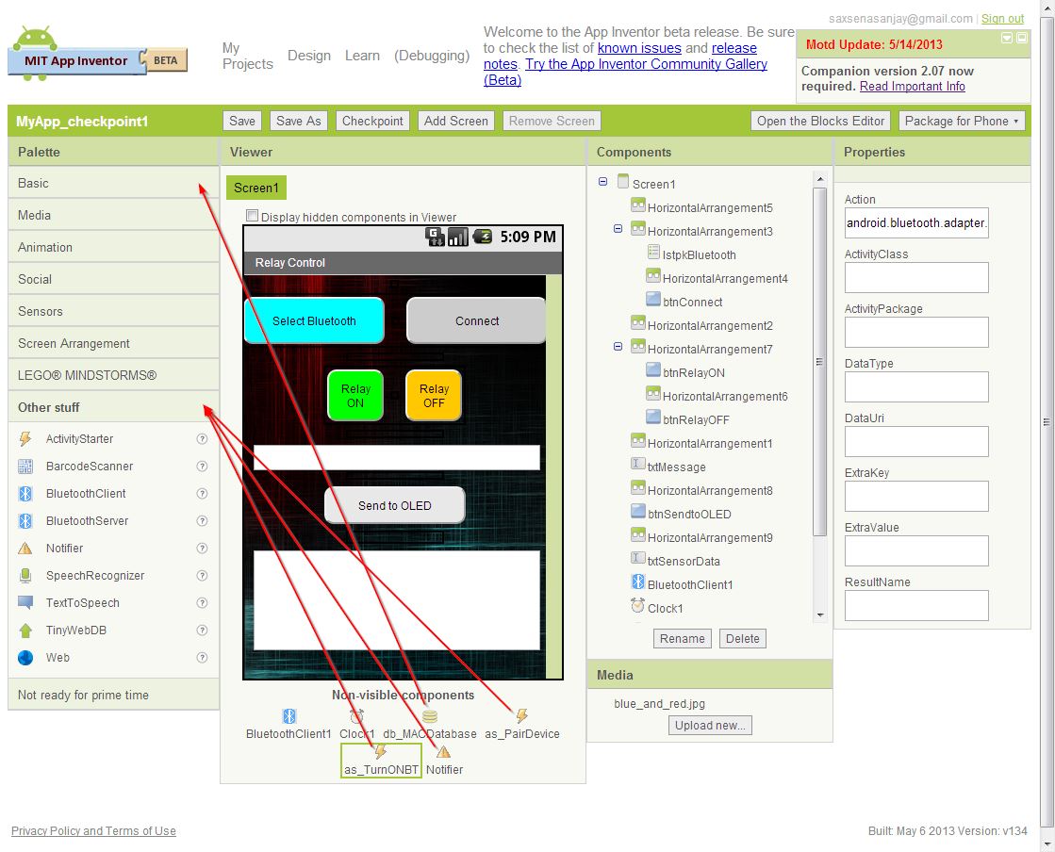Image resolution: width=1055 pixels, height=852 pixels.
Task: Toggle Display hidden components in Viewer checkbox
Action: [x=253, y=216]
